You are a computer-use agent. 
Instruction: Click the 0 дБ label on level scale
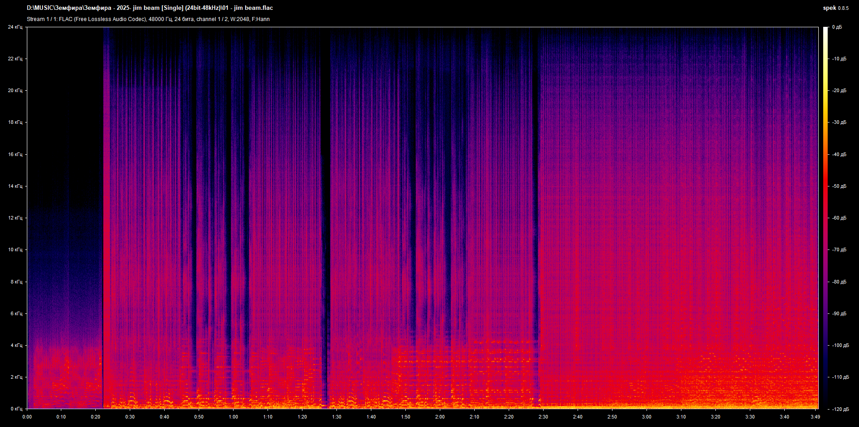[x=837, y=27]
